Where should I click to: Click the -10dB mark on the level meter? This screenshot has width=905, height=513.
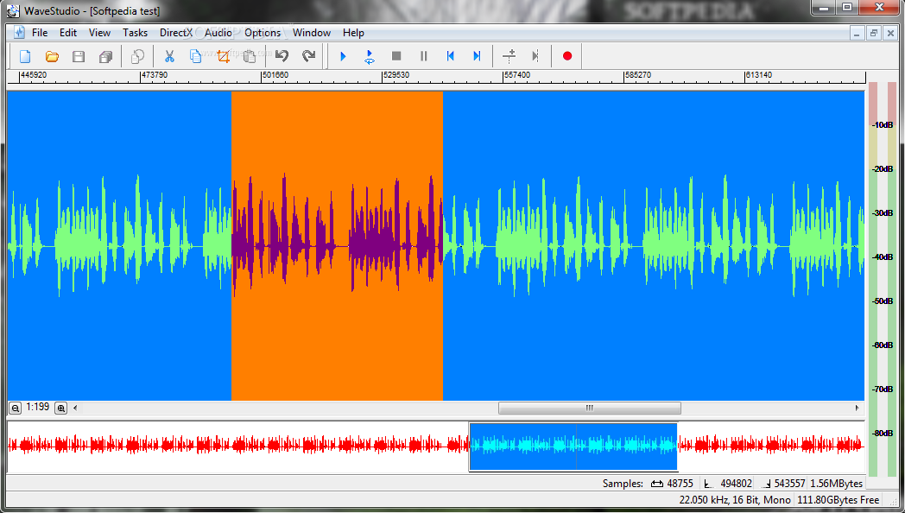click(883, 124)
